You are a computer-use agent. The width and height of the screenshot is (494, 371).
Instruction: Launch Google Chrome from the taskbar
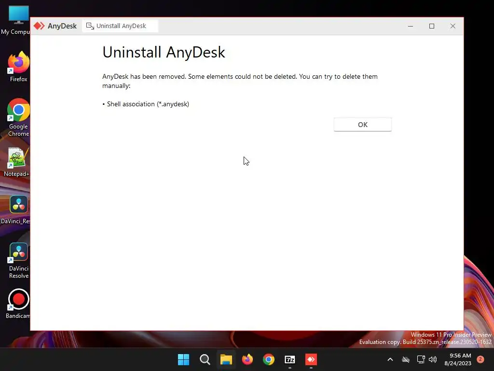click(268, 359)
